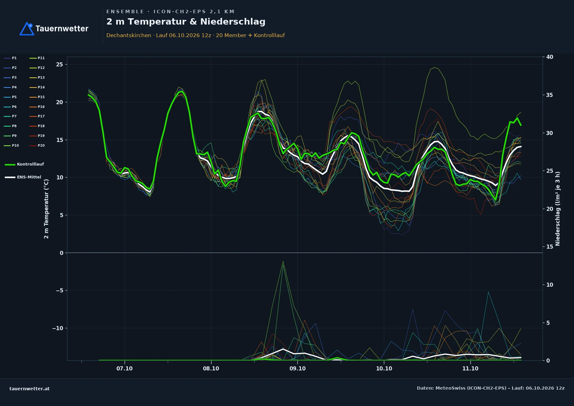Click the Niederschlag (l/m² je 3 h) axis label
This screenshot has width=574, height=406.
click(558, 209)
